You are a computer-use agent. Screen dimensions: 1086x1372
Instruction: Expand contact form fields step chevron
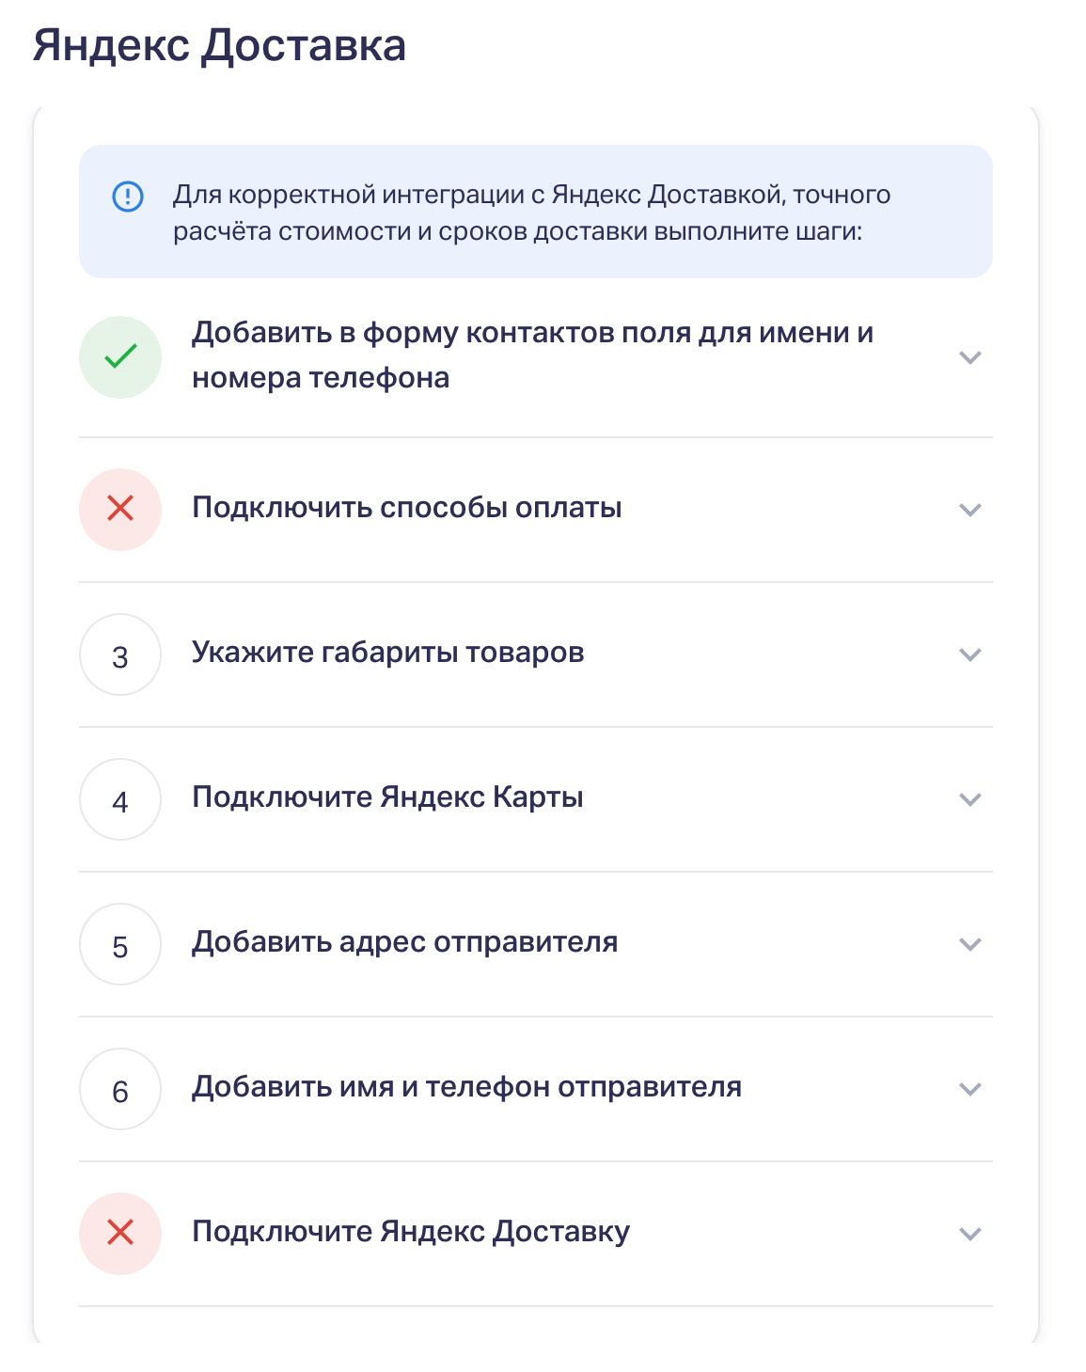click(969, 357)
